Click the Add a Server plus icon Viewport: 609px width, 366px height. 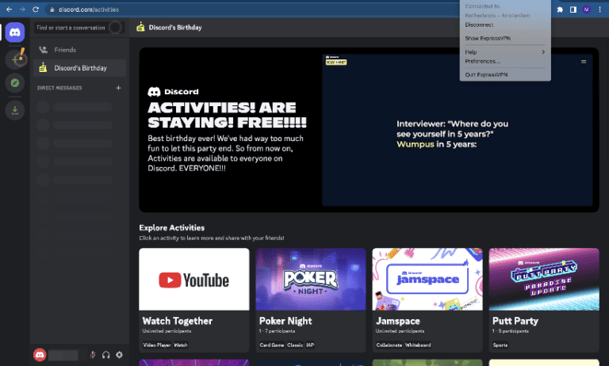[x=15, y=58]
